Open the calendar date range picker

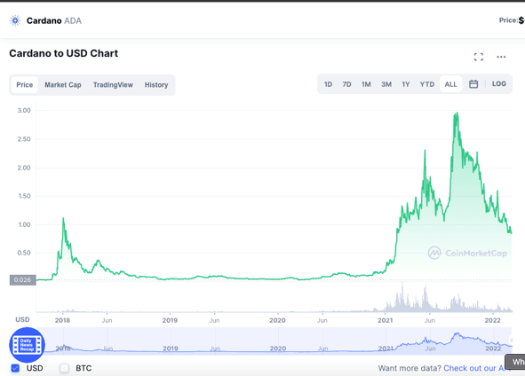pos(473,84)
